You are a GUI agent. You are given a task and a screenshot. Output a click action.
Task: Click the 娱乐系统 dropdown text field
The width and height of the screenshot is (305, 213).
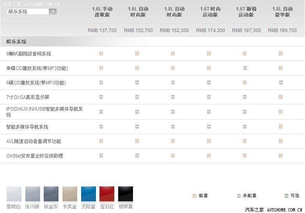point(28,11)
